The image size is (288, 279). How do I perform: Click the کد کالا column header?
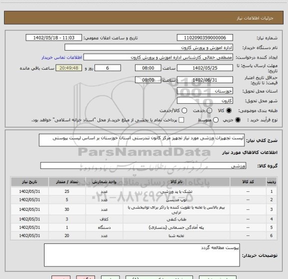point(248,182)
